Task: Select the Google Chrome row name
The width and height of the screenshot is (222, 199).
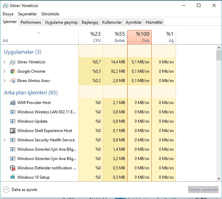Action: (x=31, y=71)
